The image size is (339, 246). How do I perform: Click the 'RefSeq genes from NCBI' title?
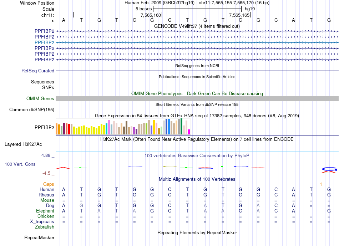point(197,66)
